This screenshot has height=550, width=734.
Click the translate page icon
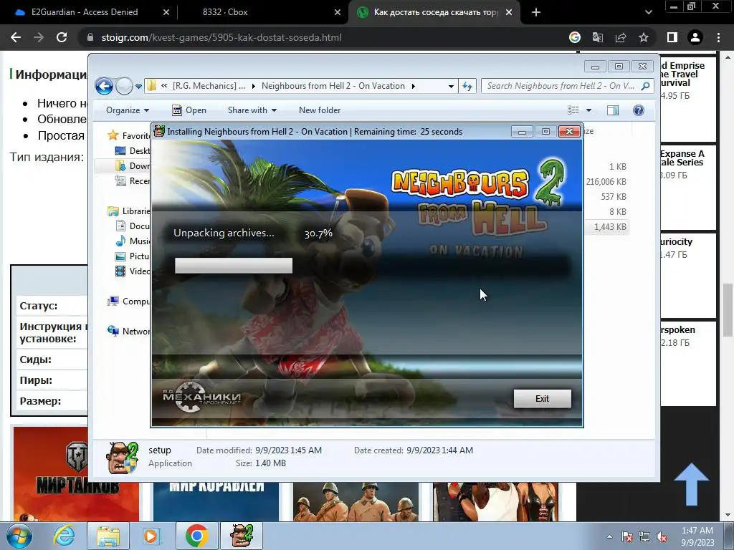[x=598, y=37]
